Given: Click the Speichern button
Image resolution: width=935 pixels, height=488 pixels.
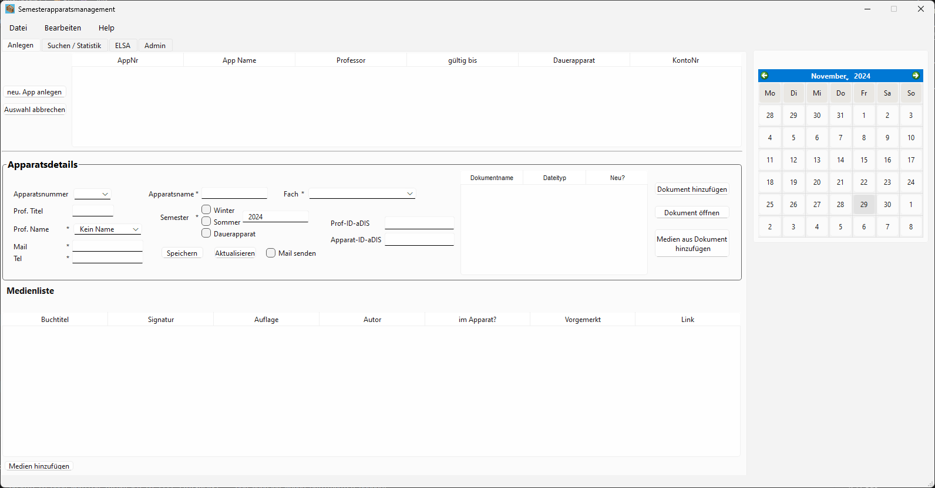Looking at the screenshot, I should [182, 253].
